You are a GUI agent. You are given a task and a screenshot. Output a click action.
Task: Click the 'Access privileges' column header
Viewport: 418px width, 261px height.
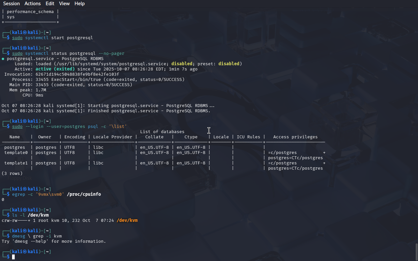click(295, 137)
